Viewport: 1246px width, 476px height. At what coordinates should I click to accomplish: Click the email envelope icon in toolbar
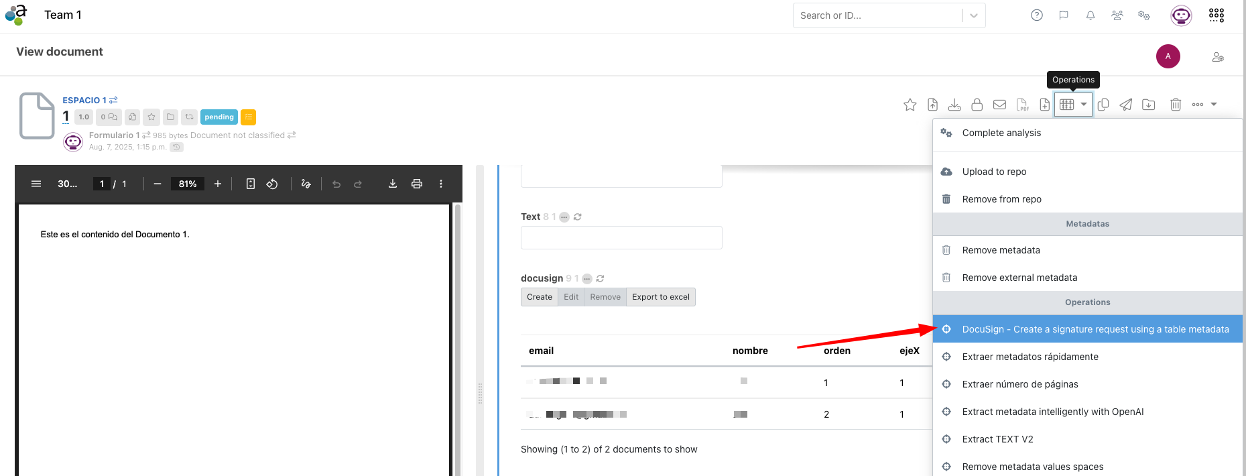coord(999,105)
